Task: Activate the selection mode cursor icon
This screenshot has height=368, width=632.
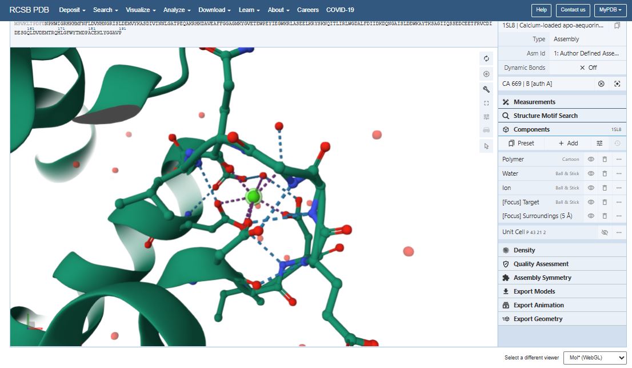Action: [x=486, y=146]
